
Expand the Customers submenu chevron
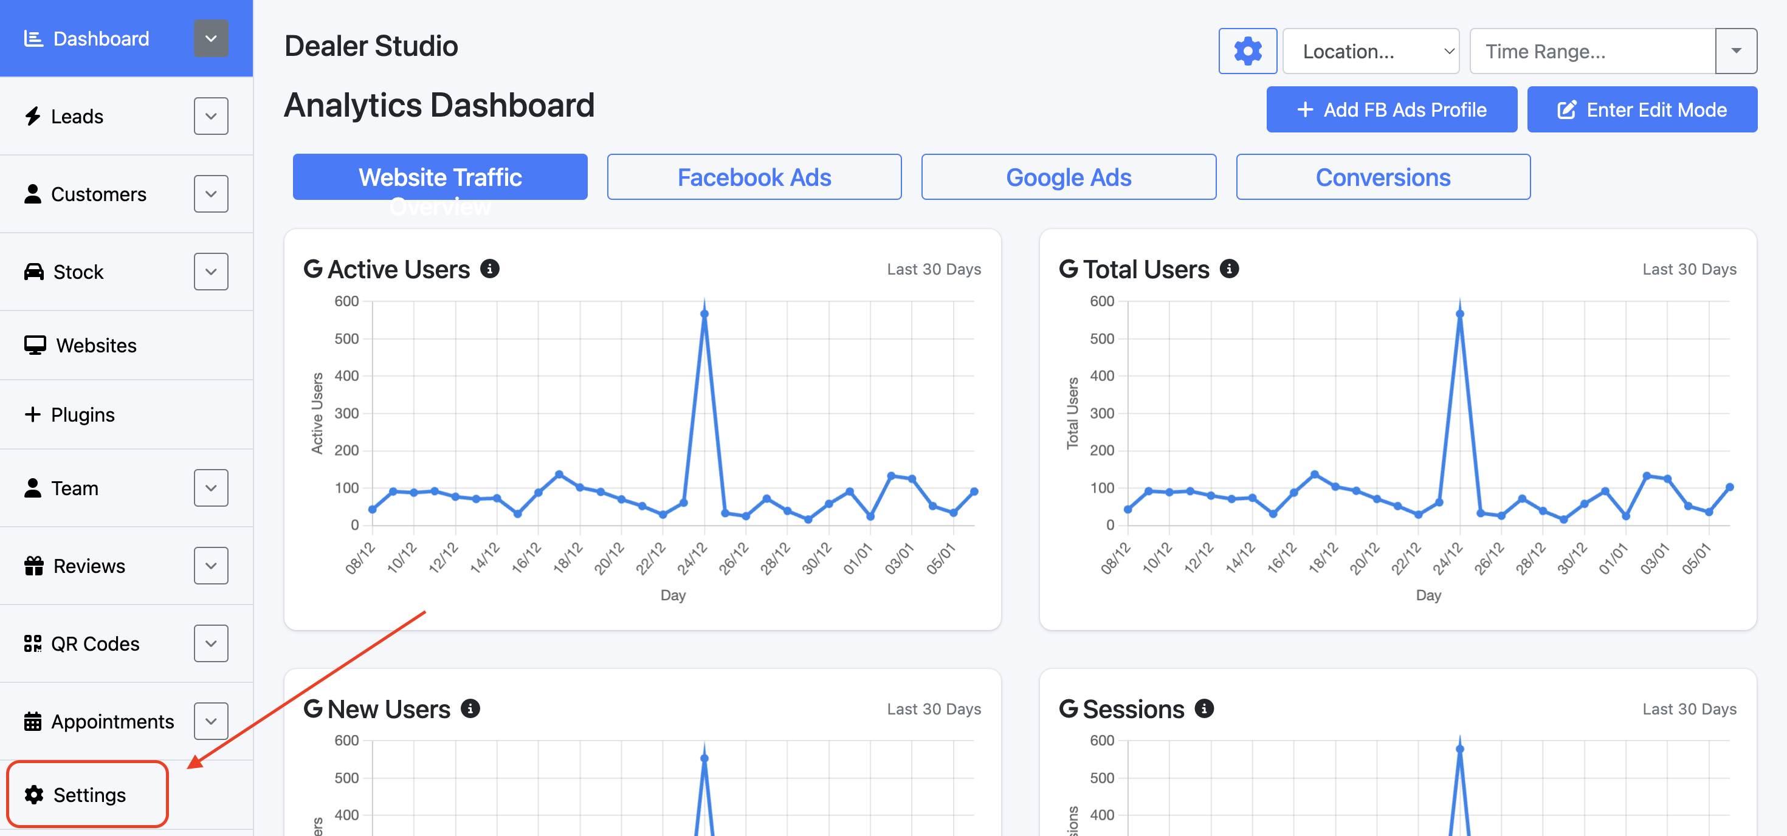point(211,194)
